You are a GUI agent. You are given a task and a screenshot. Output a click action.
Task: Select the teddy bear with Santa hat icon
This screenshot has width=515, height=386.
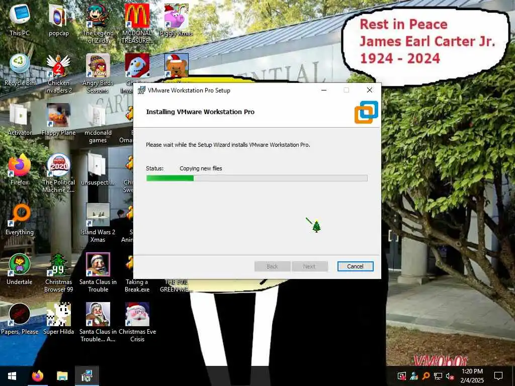(x=177, y=65)
